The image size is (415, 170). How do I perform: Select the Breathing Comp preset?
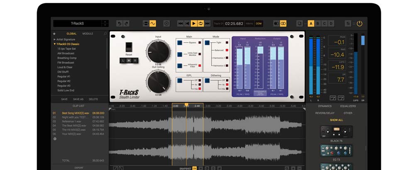coord(67,58)
